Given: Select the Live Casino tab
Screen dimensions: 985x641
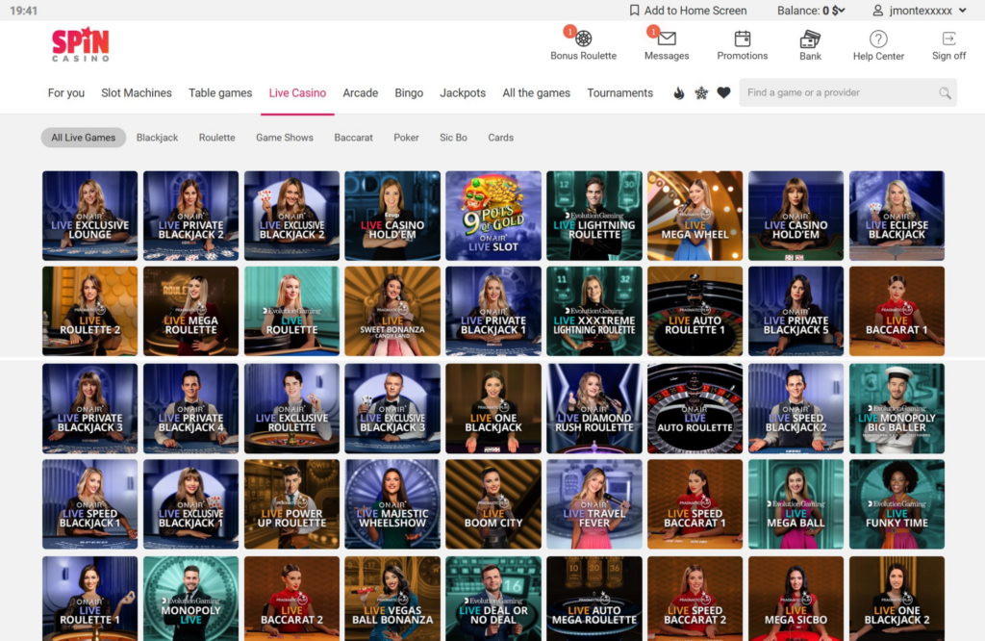Looking at the screenshot, I should tap(297, 93).
